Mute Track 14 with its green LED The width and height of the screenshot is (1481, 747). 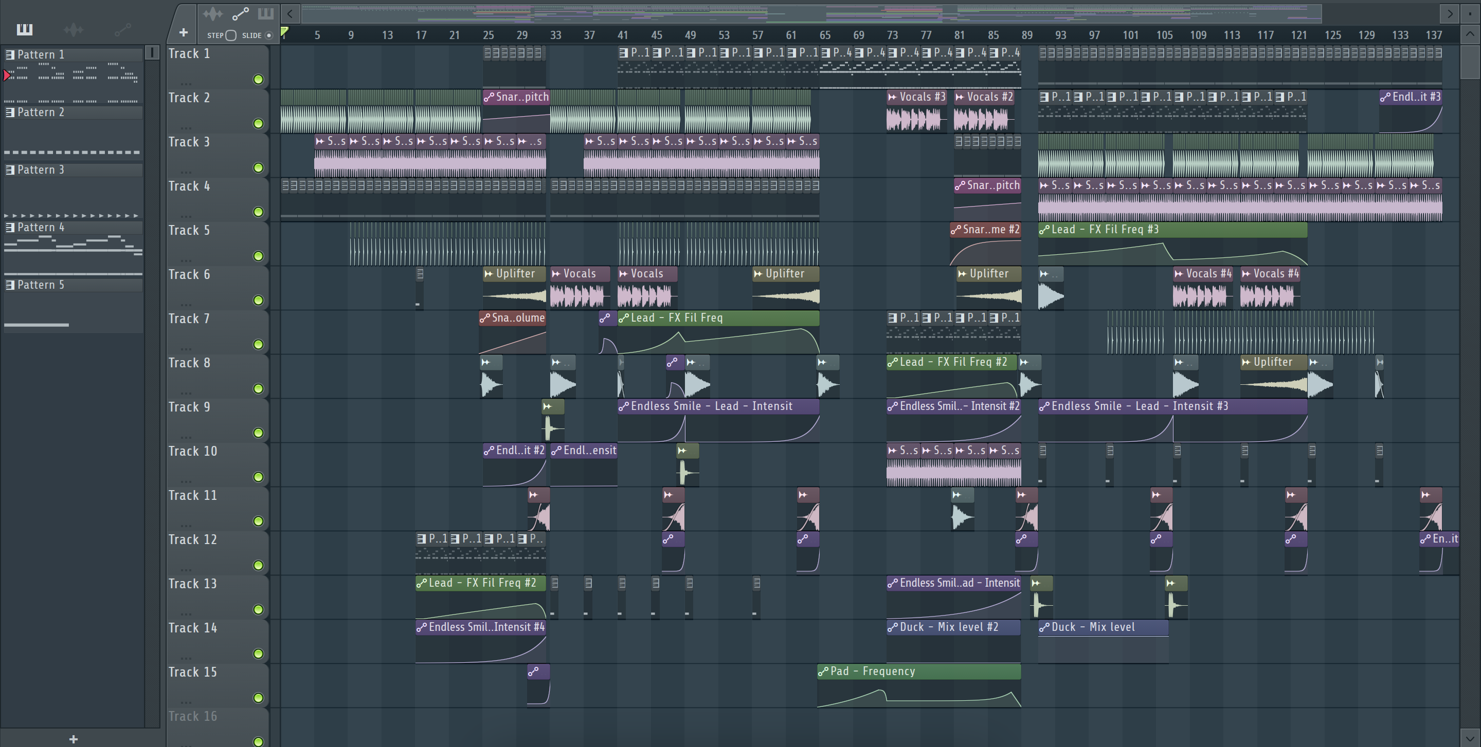[258, 654]
